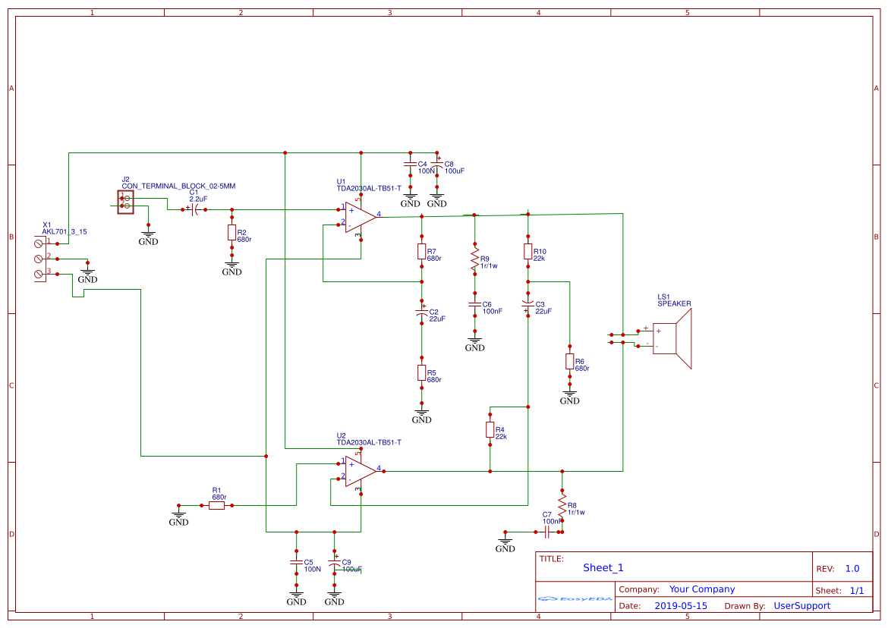888x628 pixels.
Task: Click resistor R1 680r symbol
Action: tap(217, 505)
